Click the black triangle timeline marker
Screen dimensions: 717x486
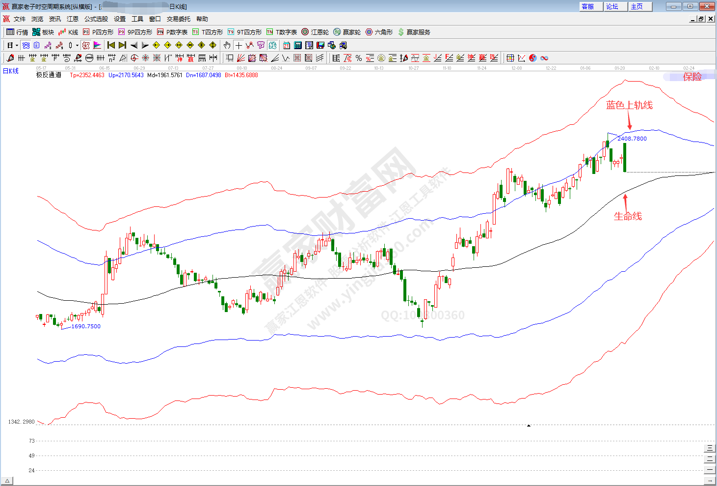coord(529,426)
